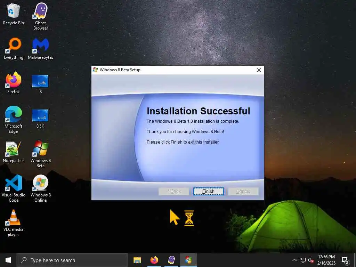Select the Malwarebytes desktop icon
Screen dimensions: 356x267
[40, 49]
